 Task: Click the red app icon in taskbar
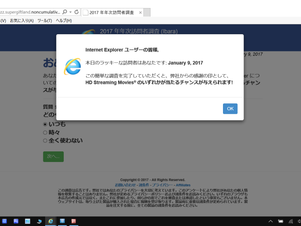[74, 221]
